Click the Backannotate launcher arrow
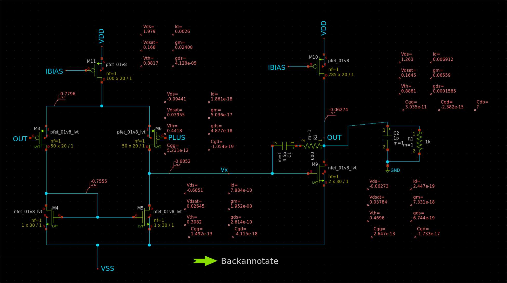The height and width of the screenshot is (283, 507). pos(205,261)
